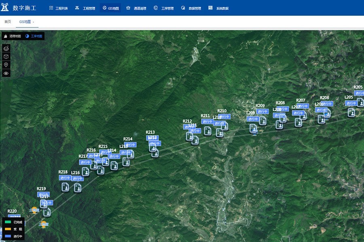Click the L216 tower document marker
This screenshot has width=364, height=242.
[x=77, y=188]
